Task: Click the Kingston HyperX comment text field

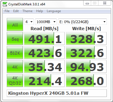Action: point(57,93)
